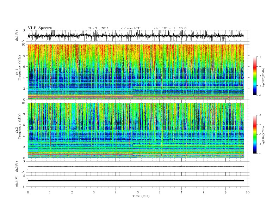Click the "2" tick on Time axis

point(72,192)
